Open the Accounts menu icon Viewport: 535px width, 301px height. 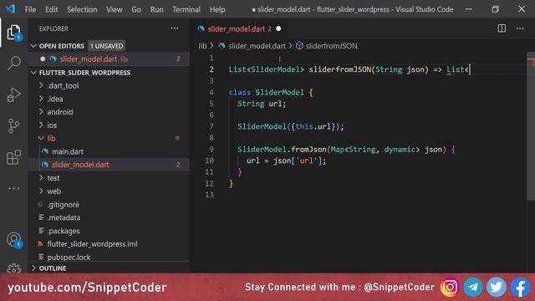tap(13, 240)
